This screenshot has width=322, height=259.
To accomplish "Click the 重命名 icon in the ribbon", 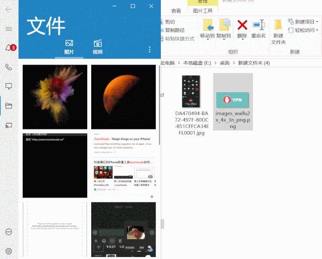I will click(259, 25).
